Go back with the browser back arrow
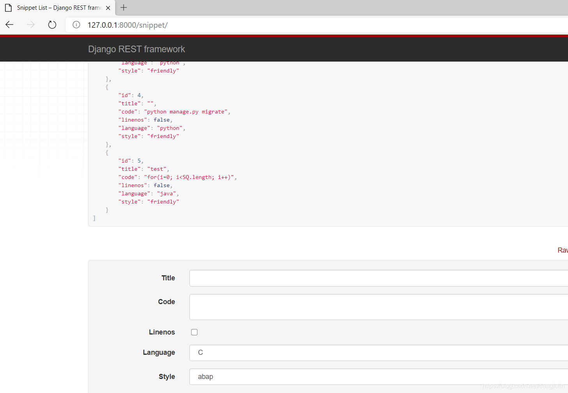 pyautogui.click(x=10, y=25)
